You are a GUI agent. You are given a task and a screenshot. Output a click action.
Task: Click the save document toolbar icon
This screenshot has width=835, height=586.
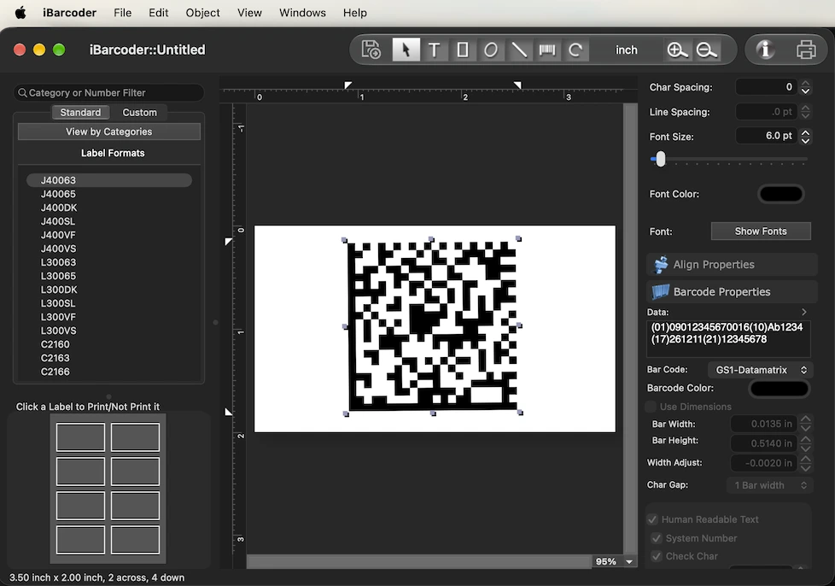coord(371,50)
